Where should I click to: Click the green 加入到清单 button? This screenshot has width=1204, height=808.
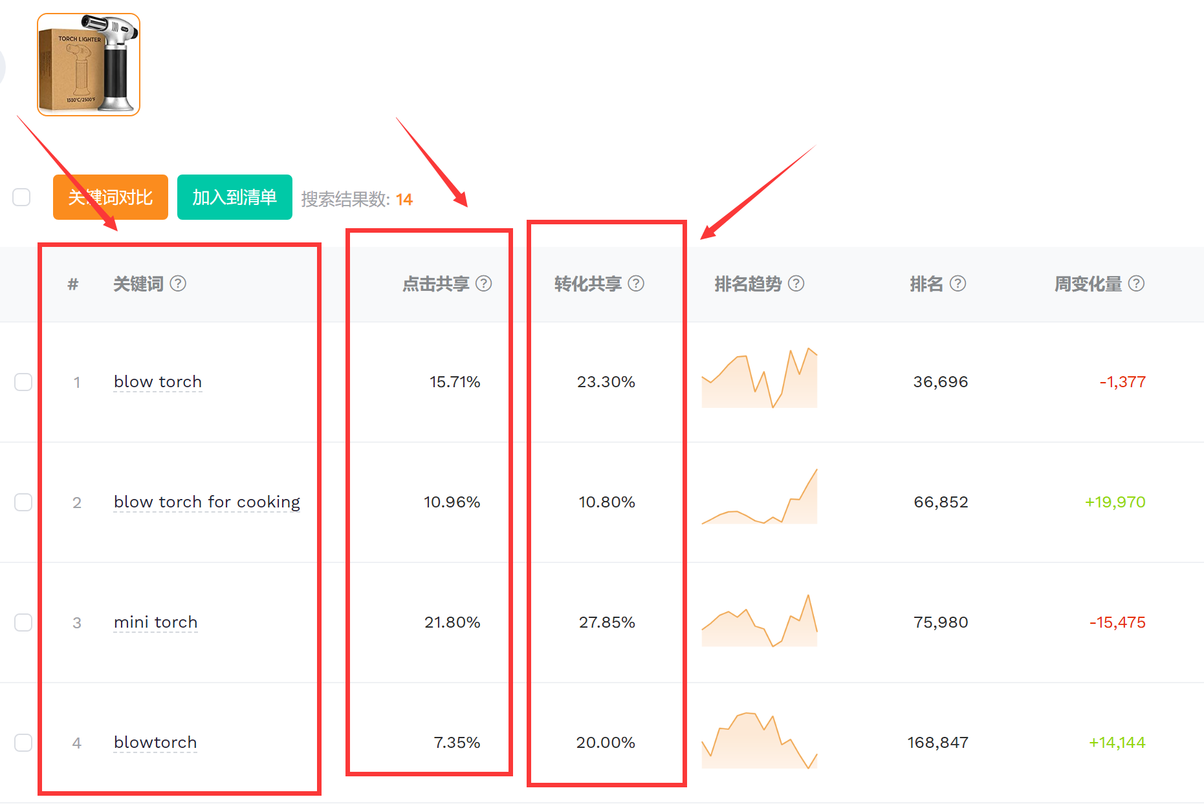(235, 197)
